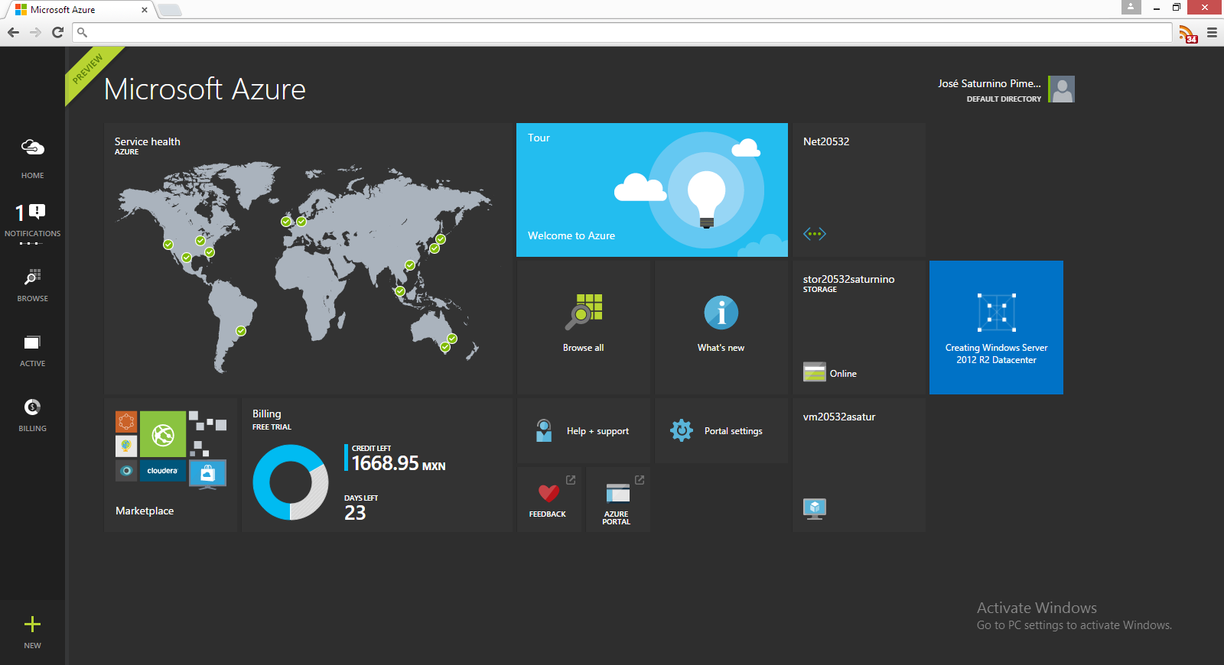Viewport: 1224px width, 665px height.
Task: Open the stor20532saturnino storage tile
Action: [x=859, y=327]
